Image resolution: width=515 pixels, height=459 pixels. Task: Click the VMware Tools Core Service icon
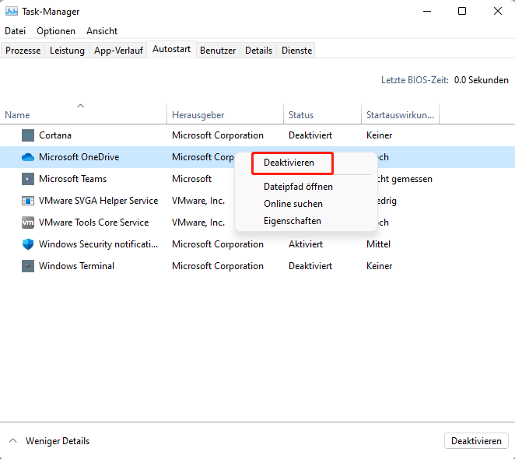pyautogui.click(x=28, y=222)
